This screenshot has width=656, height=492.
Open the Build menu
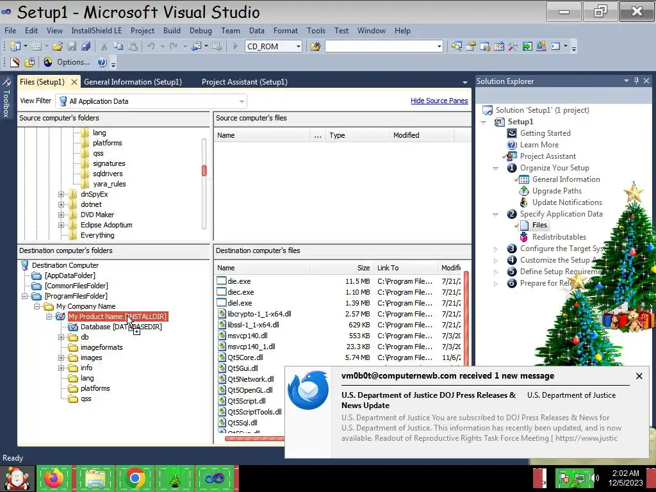[x=172, y=31]
